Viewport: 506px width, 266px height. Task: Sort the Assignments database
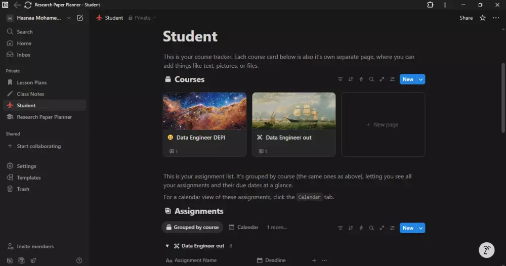351,228
